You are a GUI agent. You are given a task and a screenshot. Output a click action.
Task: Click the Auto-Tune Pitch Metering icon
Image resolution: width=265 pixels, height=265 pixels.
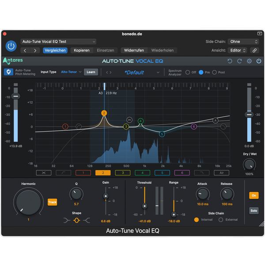pos(8,72)
